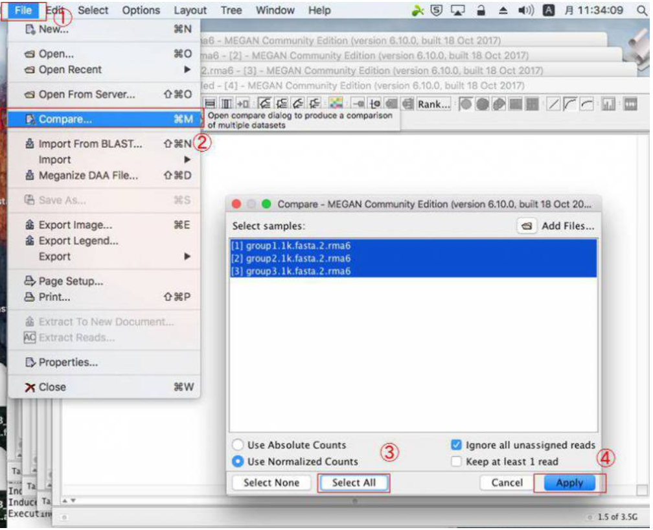Choose Open... from the File menu
Screen dimensions: 653x530
click(x=104, y=54)
